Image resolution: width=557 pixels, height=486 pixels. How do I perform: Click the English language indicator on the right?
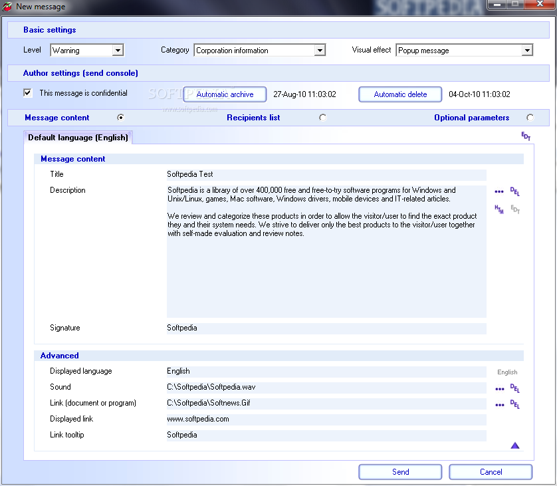(507, 372)
